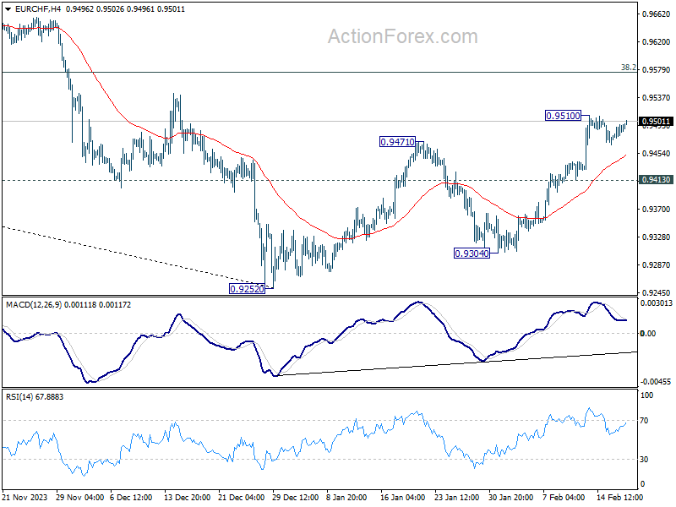Click the 8 Jan 20:00 date label
The image size is (676, 507).
[x=346, y=497]
